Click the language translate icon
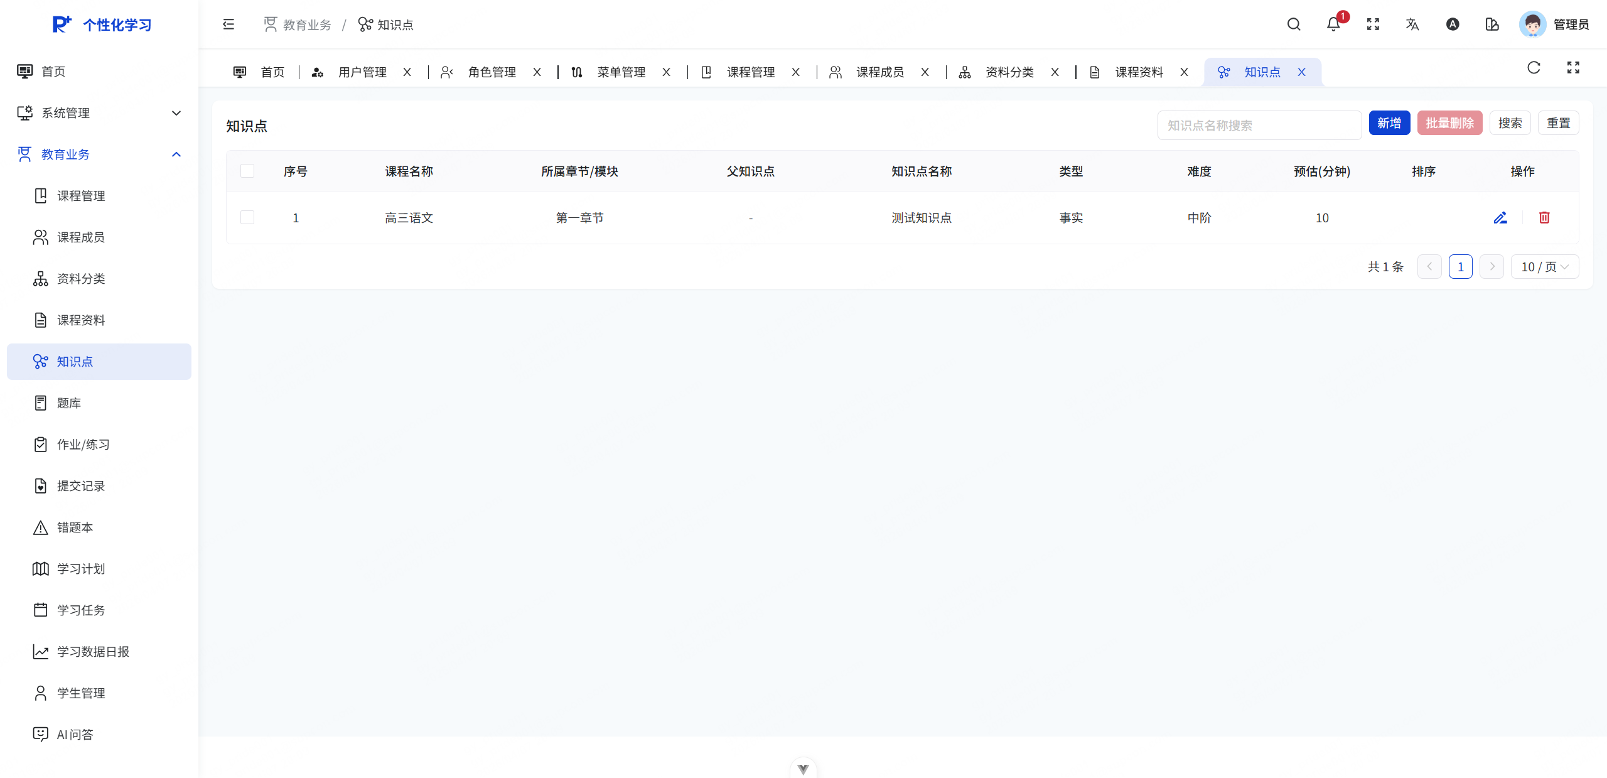1607x778 pixels. tap(1412, 24)
